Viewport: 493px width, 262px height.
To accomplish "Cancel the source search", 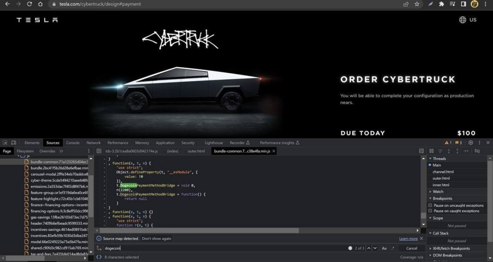I will [x=411, y=248].
